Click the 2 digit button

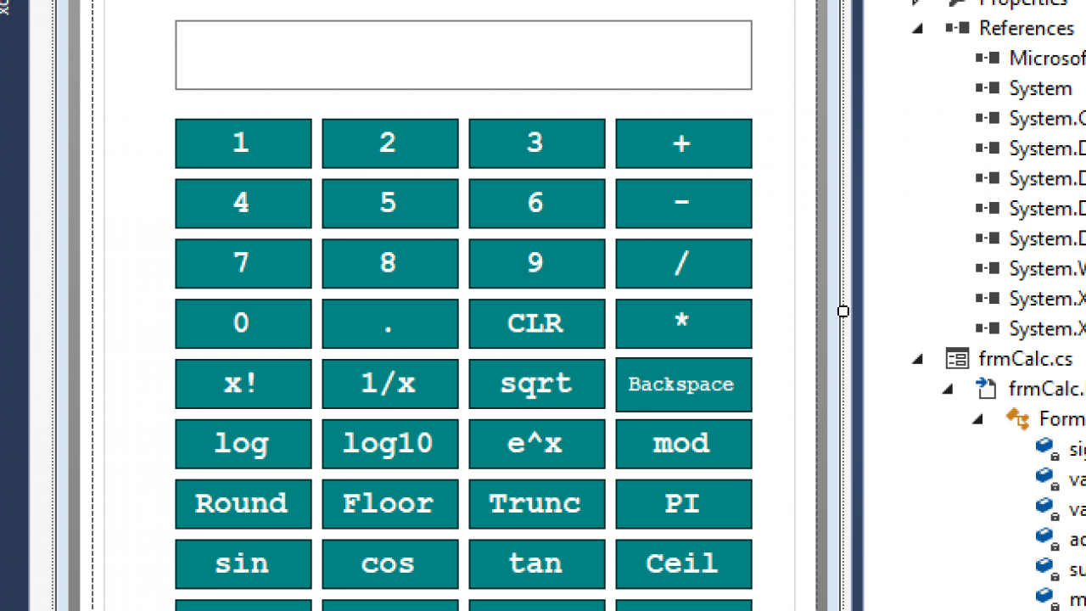tap(390, 143)
